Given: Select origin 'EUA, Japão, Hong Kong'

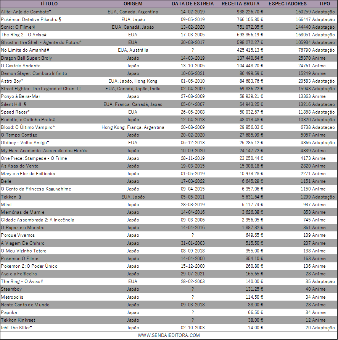Looking at the screenshot, I should [133, 81].
